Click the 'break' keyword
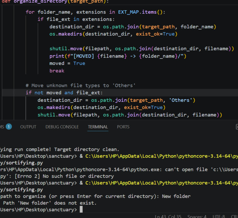Screen dimensions: 238x218 [x=57, y=71]
